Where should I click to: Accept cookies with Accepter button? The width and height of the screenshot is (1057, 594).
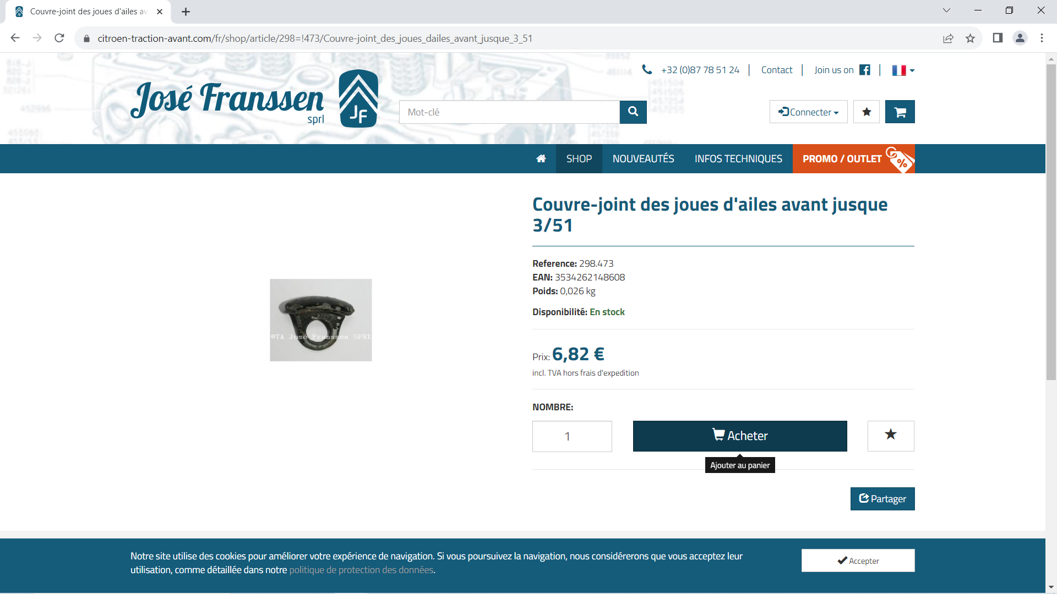coord(858,560)
